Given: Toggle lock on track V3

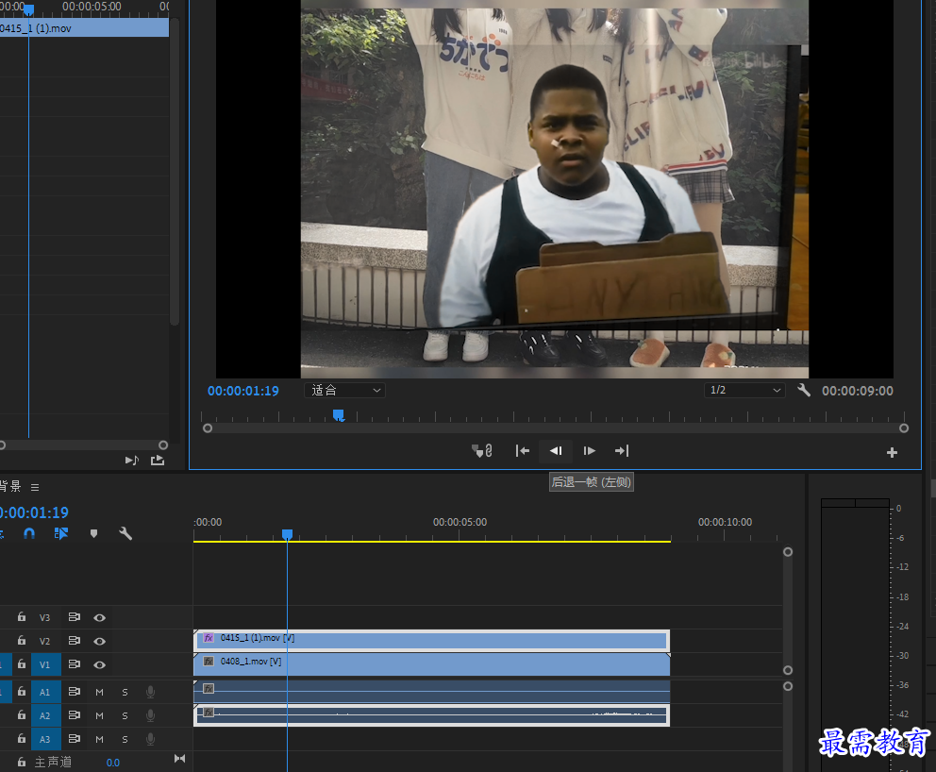Looking at the screenshot, I should click(22, 617).
